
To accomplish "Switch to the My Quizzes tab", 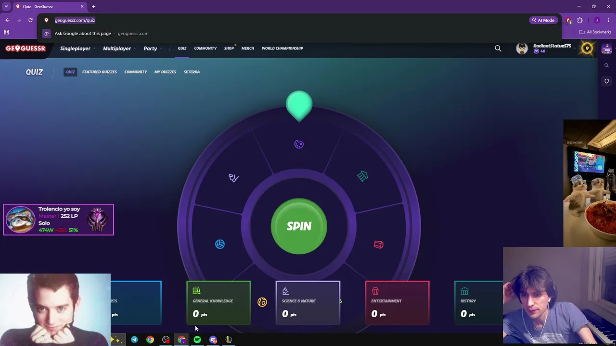I will tap(165, 72).
